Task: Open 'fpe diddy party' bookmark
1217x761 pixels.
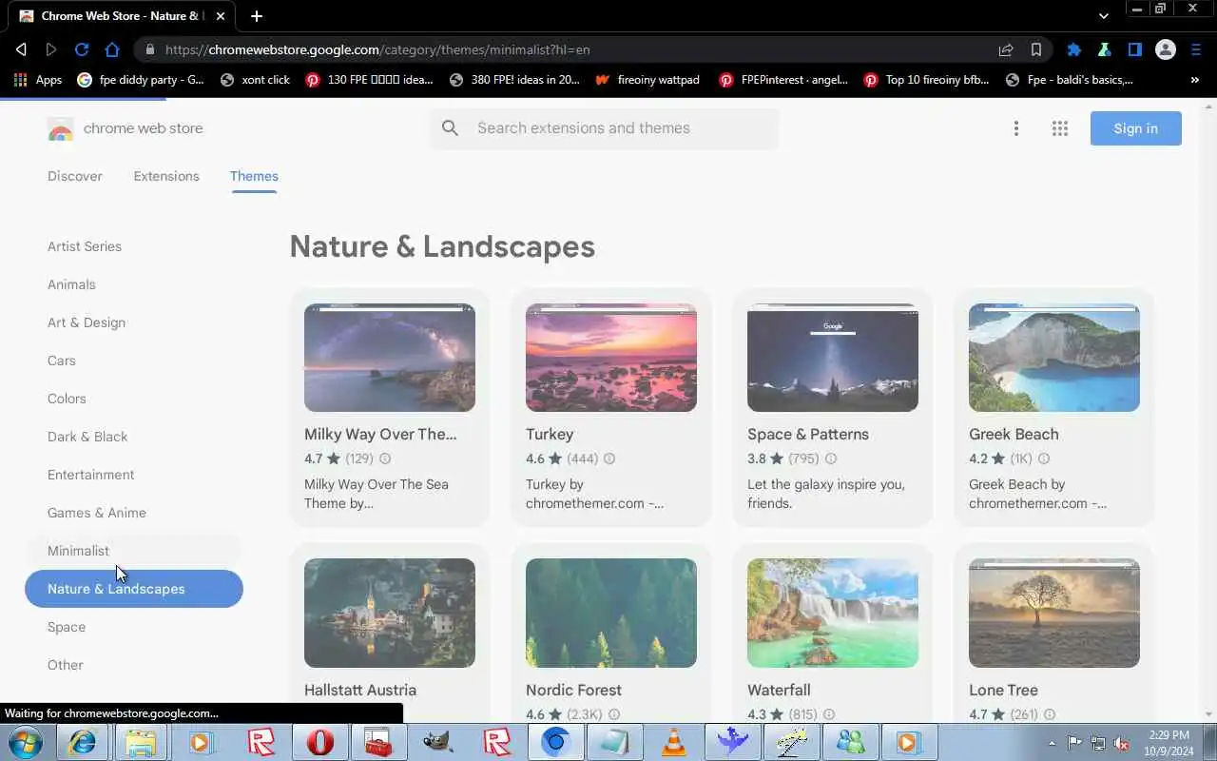Action: coord(141,80)
